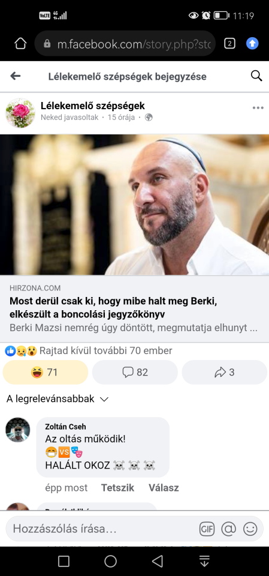
Task: Tap the blue upload arrow icon
Action: pyautogui.click(x=252, y=43)
